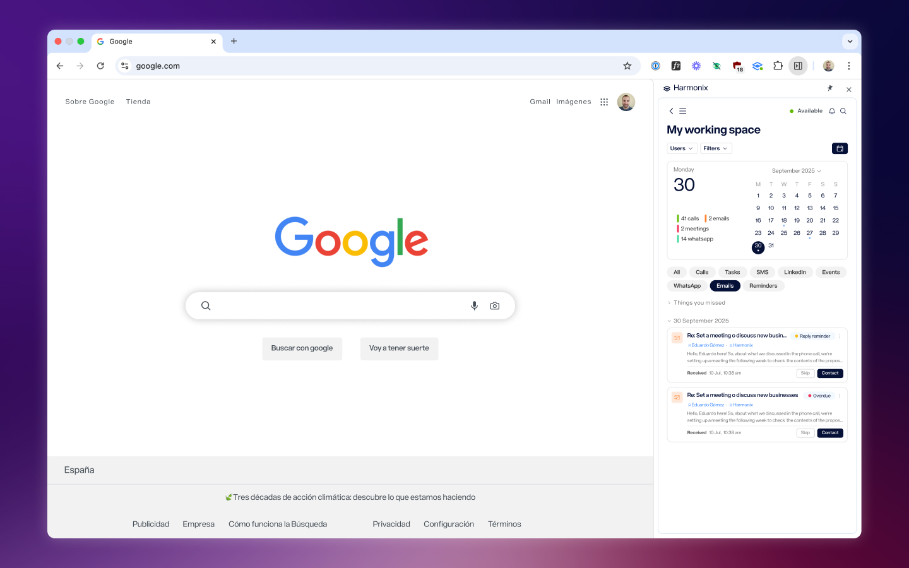Toggle the dark calendar view button
The width and height of the screenshot is (909, 568).
840,148
